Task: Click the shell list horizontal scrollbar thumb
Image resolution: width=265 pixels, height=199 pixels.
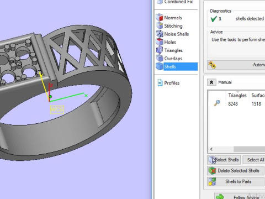Action: (x=250, y=149)
